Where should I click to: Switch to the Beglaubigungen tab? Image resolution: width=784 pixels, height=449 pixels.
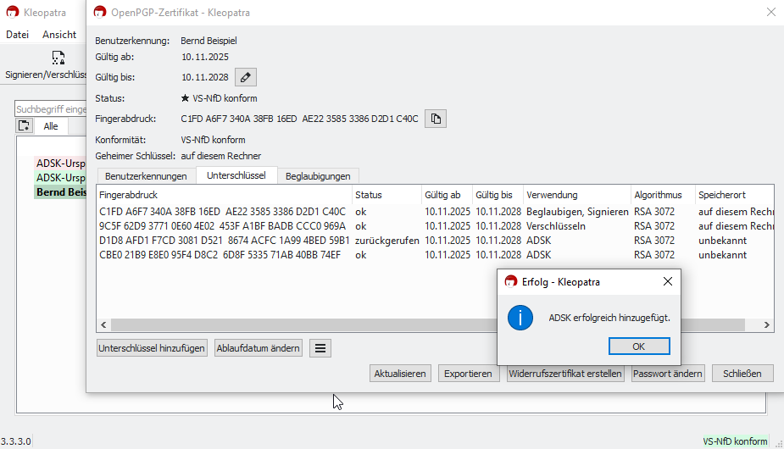tap(318, 176)
